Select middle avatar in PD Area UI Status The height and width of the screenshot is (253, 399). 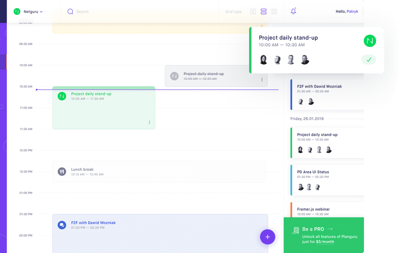click(309, 187)
